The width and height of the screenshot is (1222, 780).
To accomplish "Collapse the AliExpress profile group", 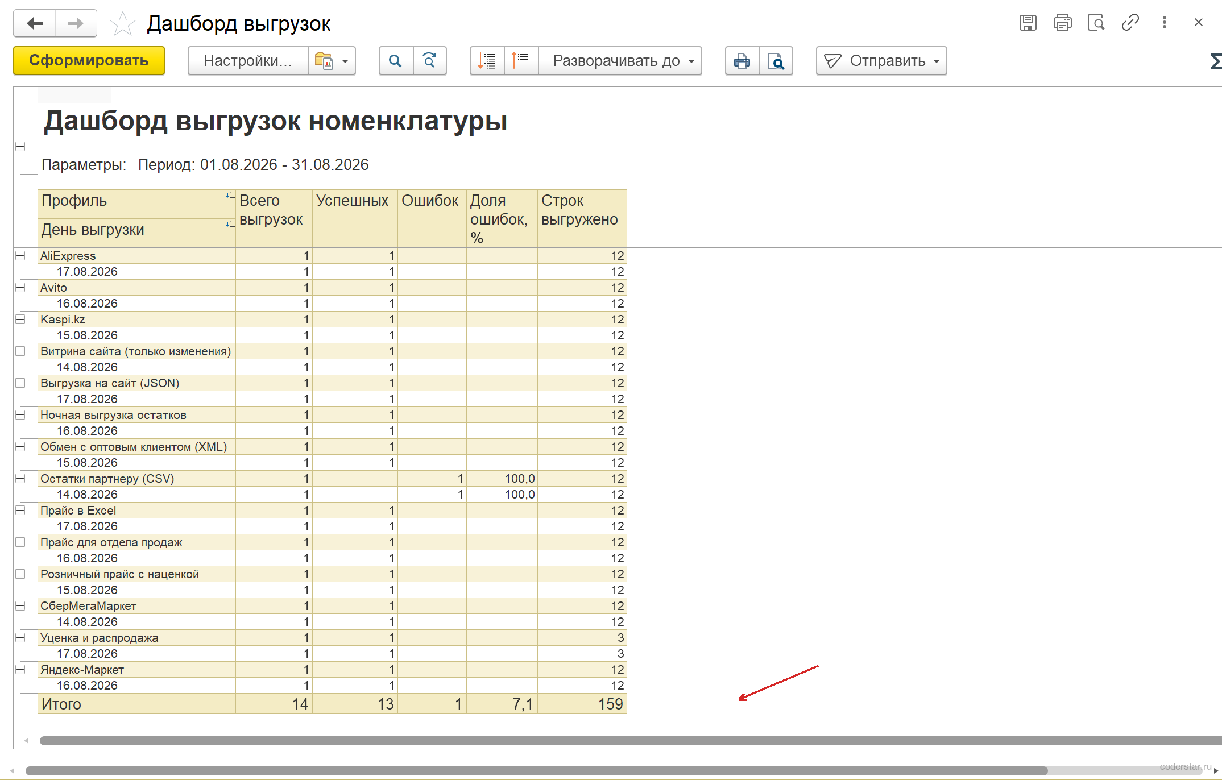I will point(20,256).
